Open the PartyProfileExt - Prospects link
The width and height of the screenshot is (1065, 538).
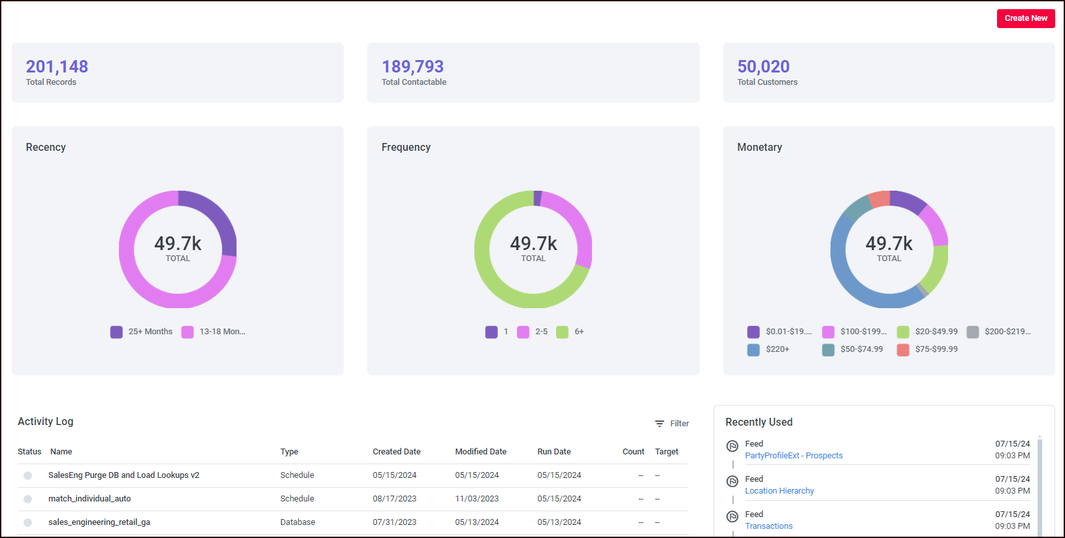click(x=793, y=456)
